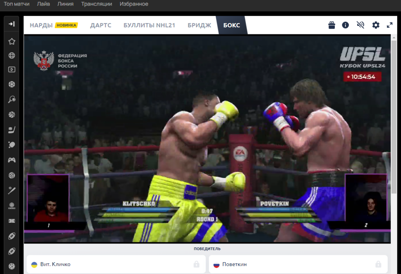Open the video play icon in the sidebar
The width and height of the screenshot is (401, 274).
tap(11, 70)
